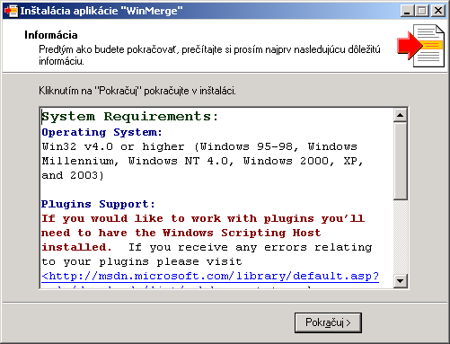Screen dimensions: 450x344
Task: Click the Pokračuj button to continue
Action: 328,322
